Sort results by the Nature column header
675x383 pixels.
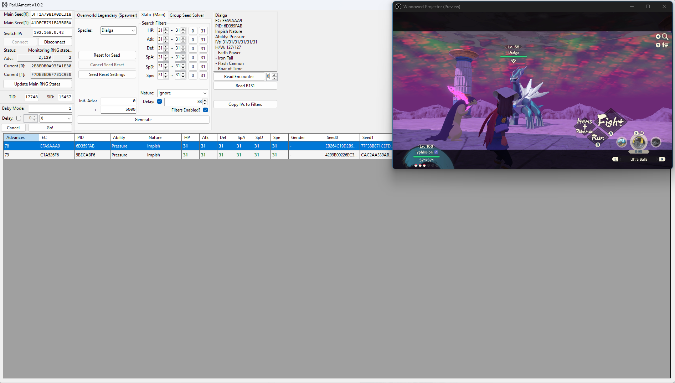(164, 138)
